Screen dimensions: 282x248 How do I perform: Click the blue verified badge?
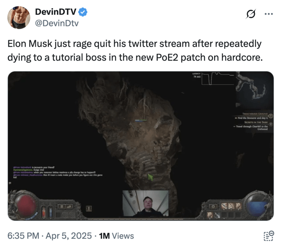[83, 13]
